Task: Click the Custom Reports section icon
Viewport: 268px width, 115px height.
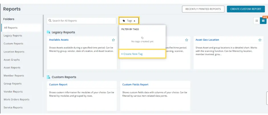Action: point(49,77)
